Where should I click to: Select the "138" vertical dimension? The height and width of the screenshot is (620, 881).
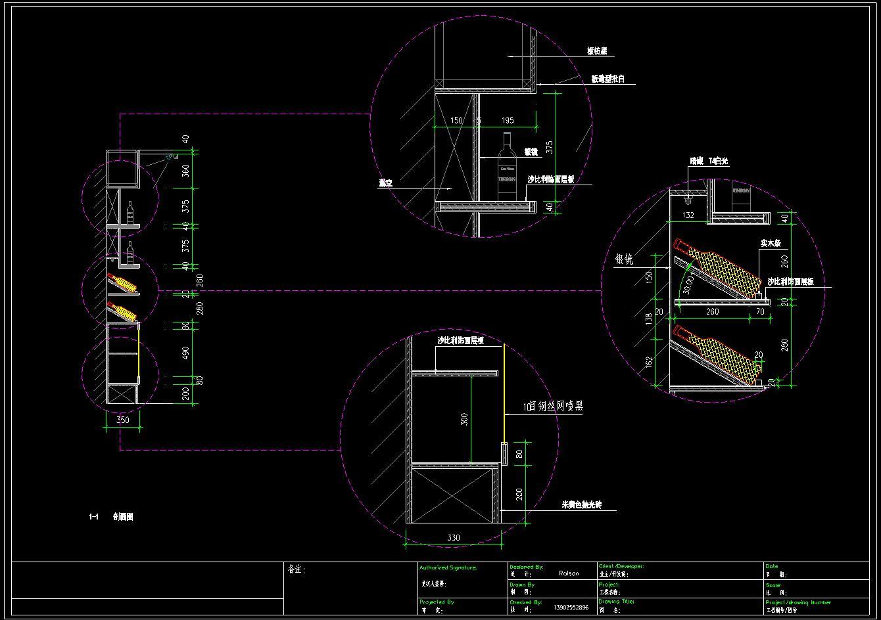(x=649, y=319)
